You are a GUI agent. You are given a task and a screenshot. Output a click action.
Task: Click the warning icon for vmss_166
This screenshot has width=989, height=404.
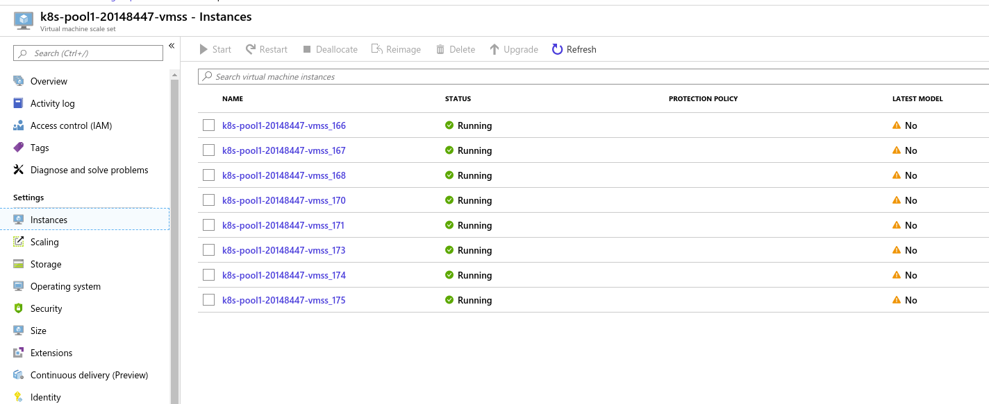pyautogui.click(x=897, y=125)
